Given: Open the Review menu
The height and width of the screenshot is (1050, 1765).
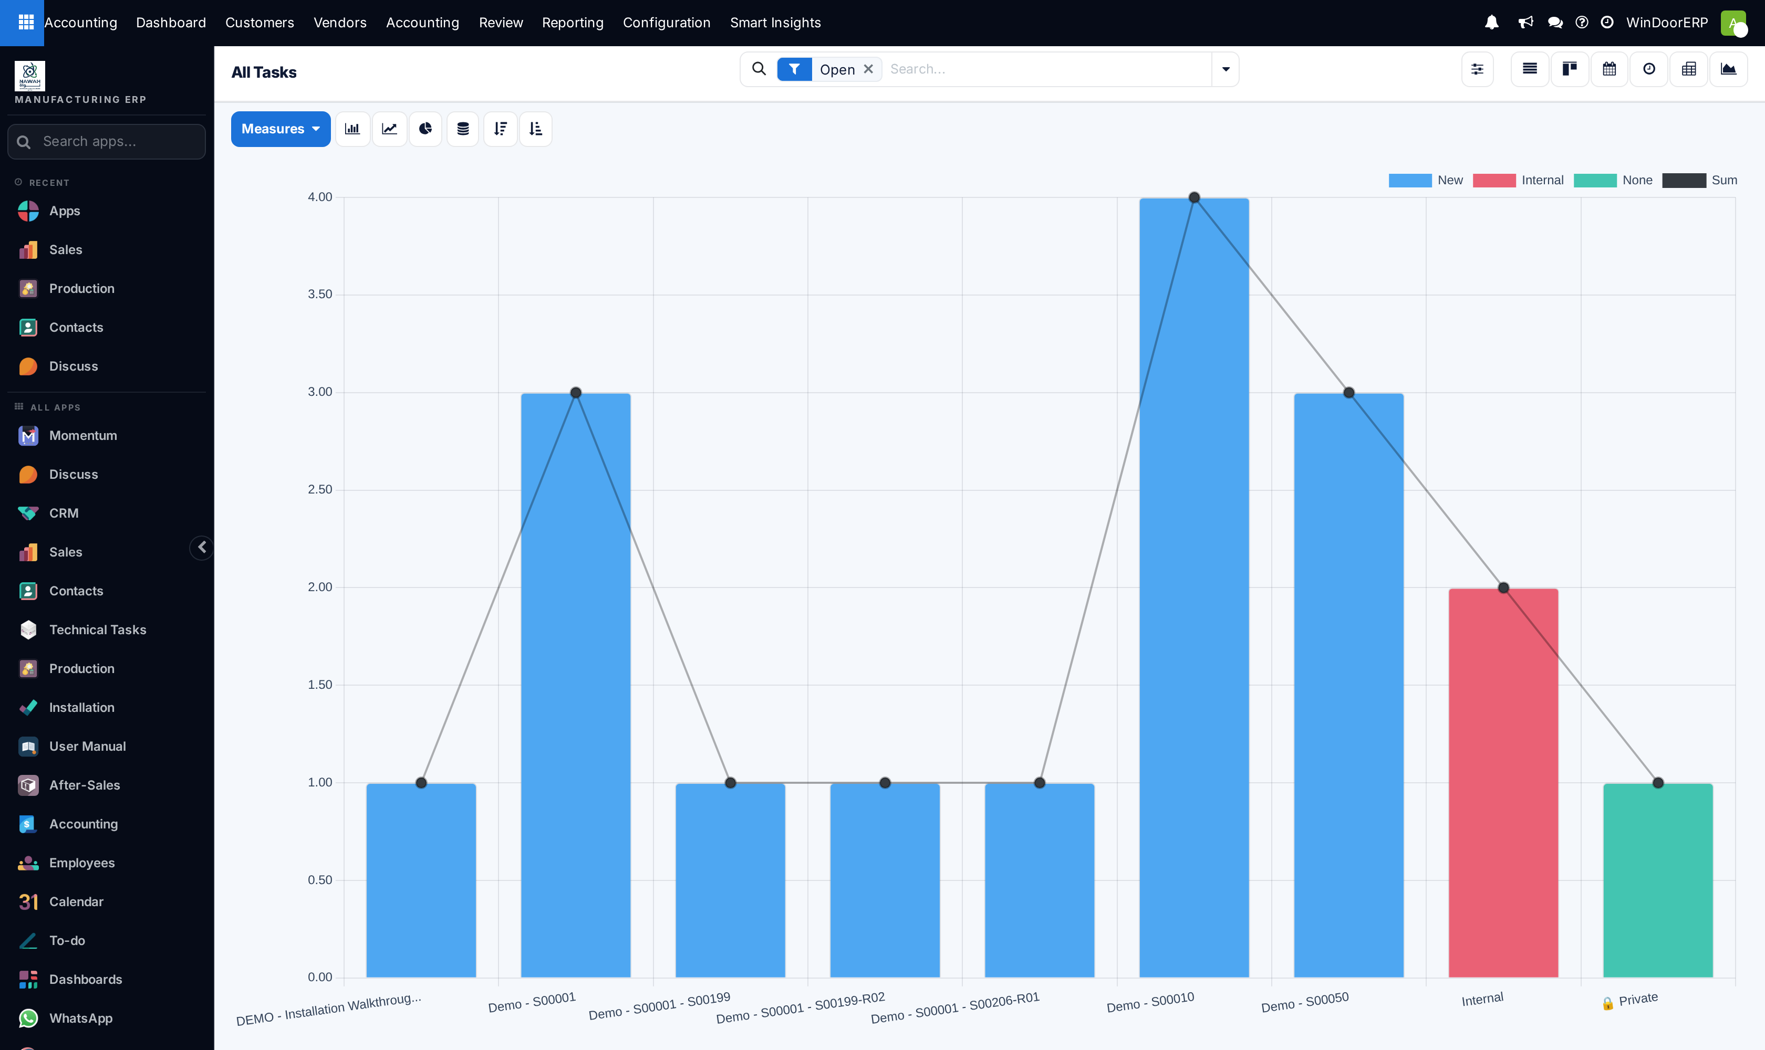Looking at the screenshot, I should [x=501, y=23].
